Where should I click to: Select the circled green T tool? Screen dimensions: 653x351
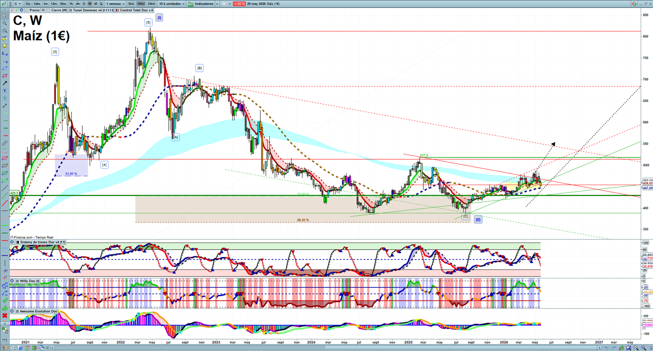coord(4,98)
